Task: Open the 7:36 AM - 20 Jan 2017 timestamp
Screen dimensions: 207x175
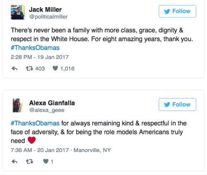Action: [x=40, y=150]
